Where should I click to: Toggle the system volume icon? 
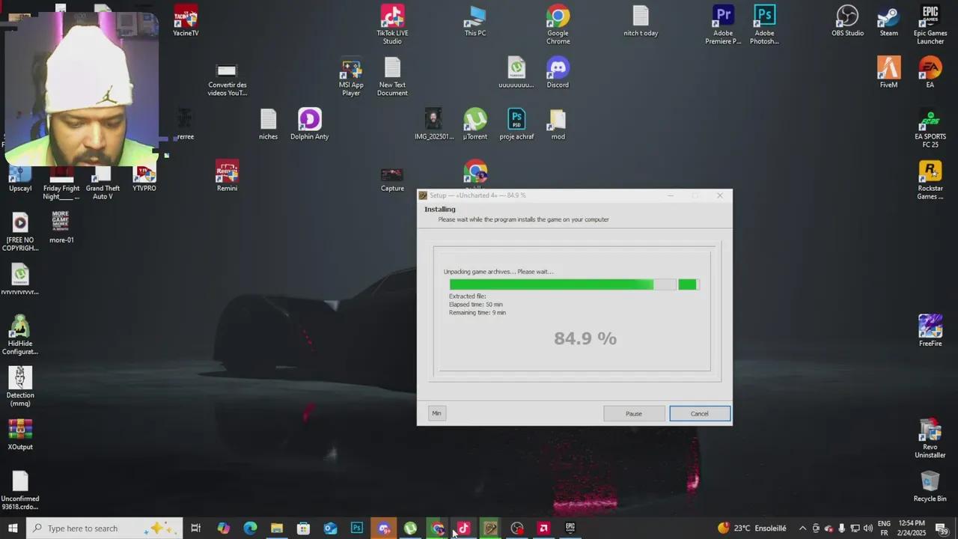click(x=868, y=529)
